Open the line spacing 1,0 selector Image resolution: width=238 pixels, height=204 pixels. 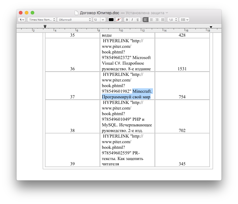click(x=172, y=20)
